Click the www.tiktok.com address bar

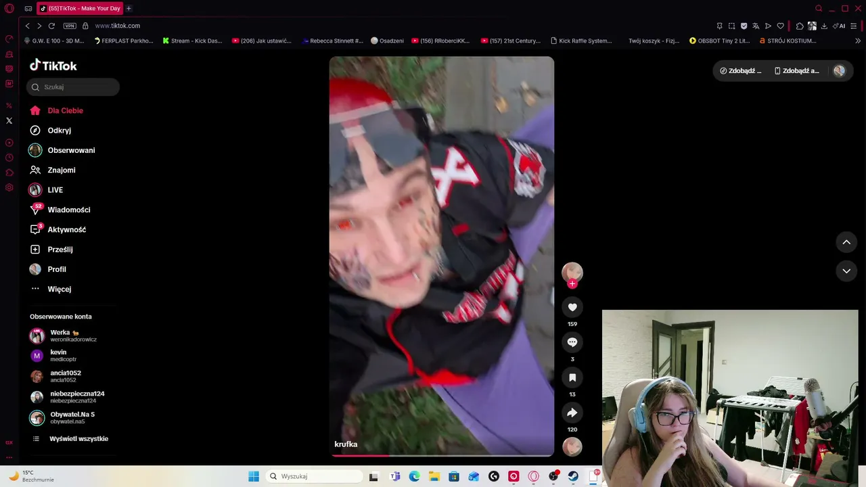[x=117, y=26]
